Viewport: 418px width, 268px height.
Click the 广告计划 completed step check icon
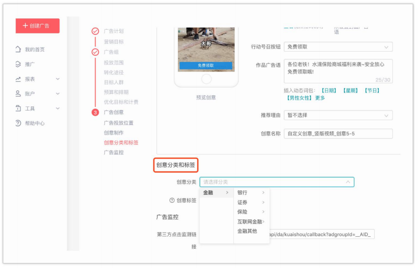95,31
